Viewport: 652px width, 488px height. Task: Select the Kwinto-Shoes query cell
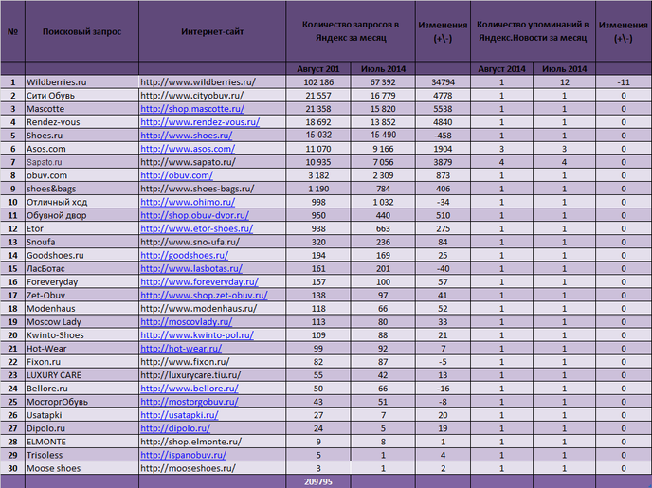pos(81,335)
